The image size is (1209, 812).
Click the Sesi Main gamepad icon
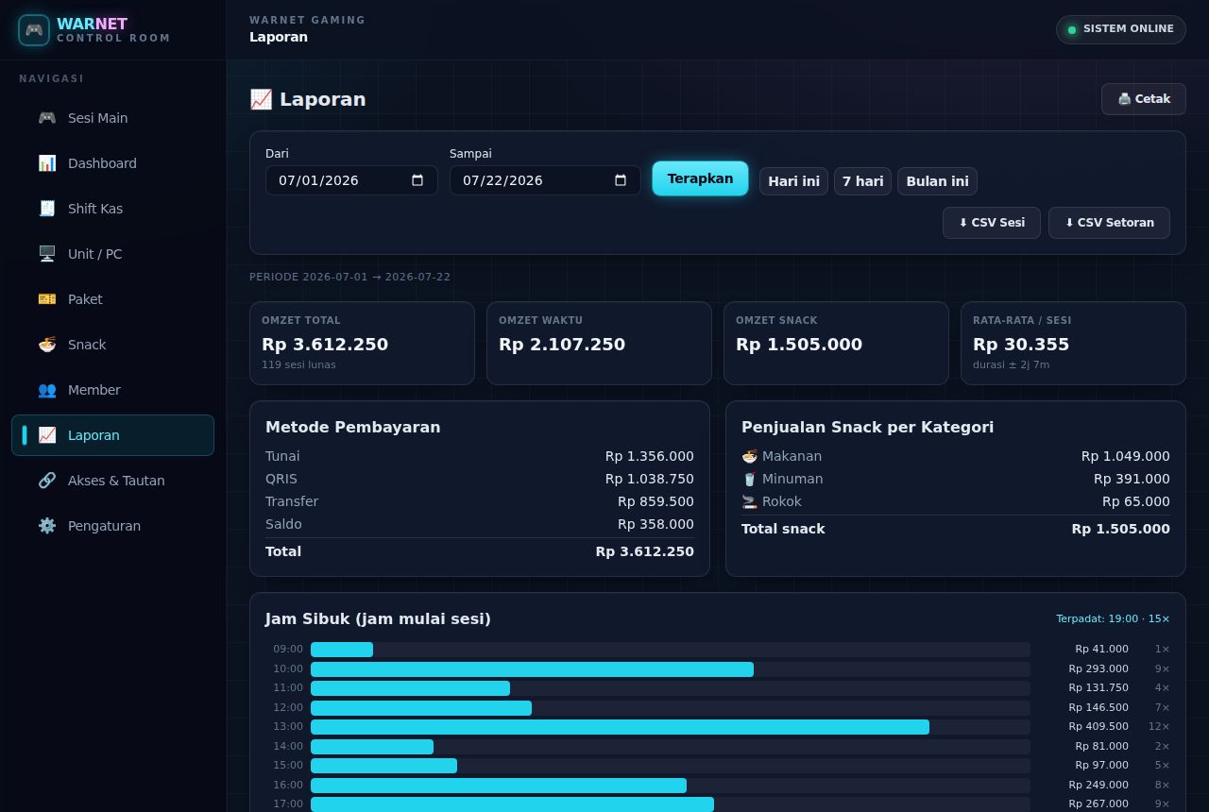point(47,118)
